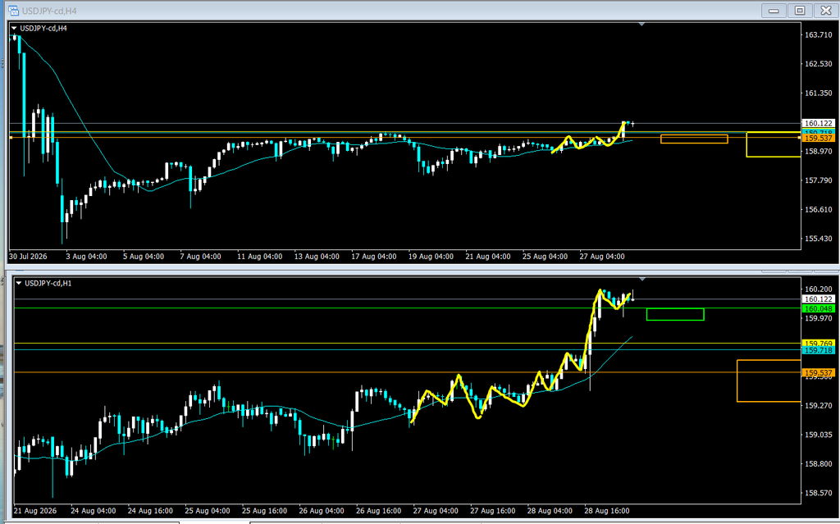Image resolution: width=840 pixels, height=524 pixels.
Task: Select the yellow rectangle on the H4 chart
Action: coord(773,144)
